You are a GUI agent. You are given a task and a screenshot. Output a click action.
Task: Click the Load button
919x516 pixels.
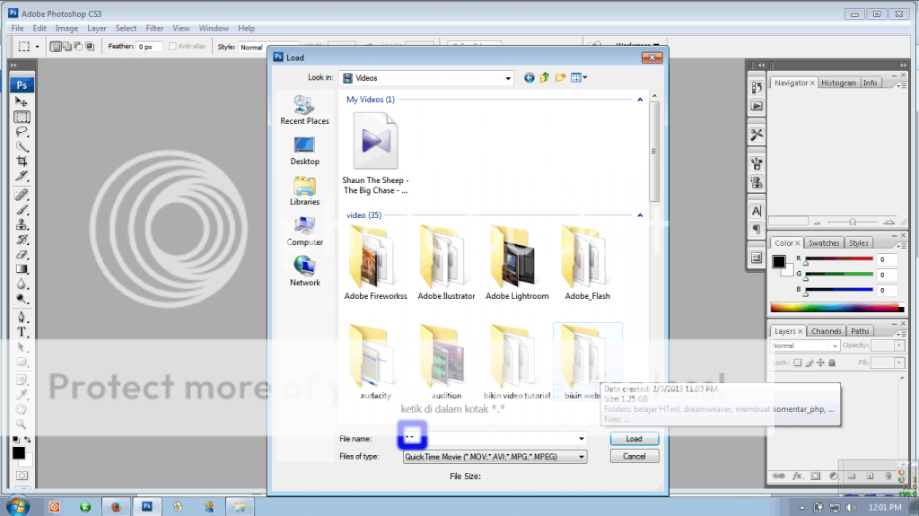tap(635, 439)
